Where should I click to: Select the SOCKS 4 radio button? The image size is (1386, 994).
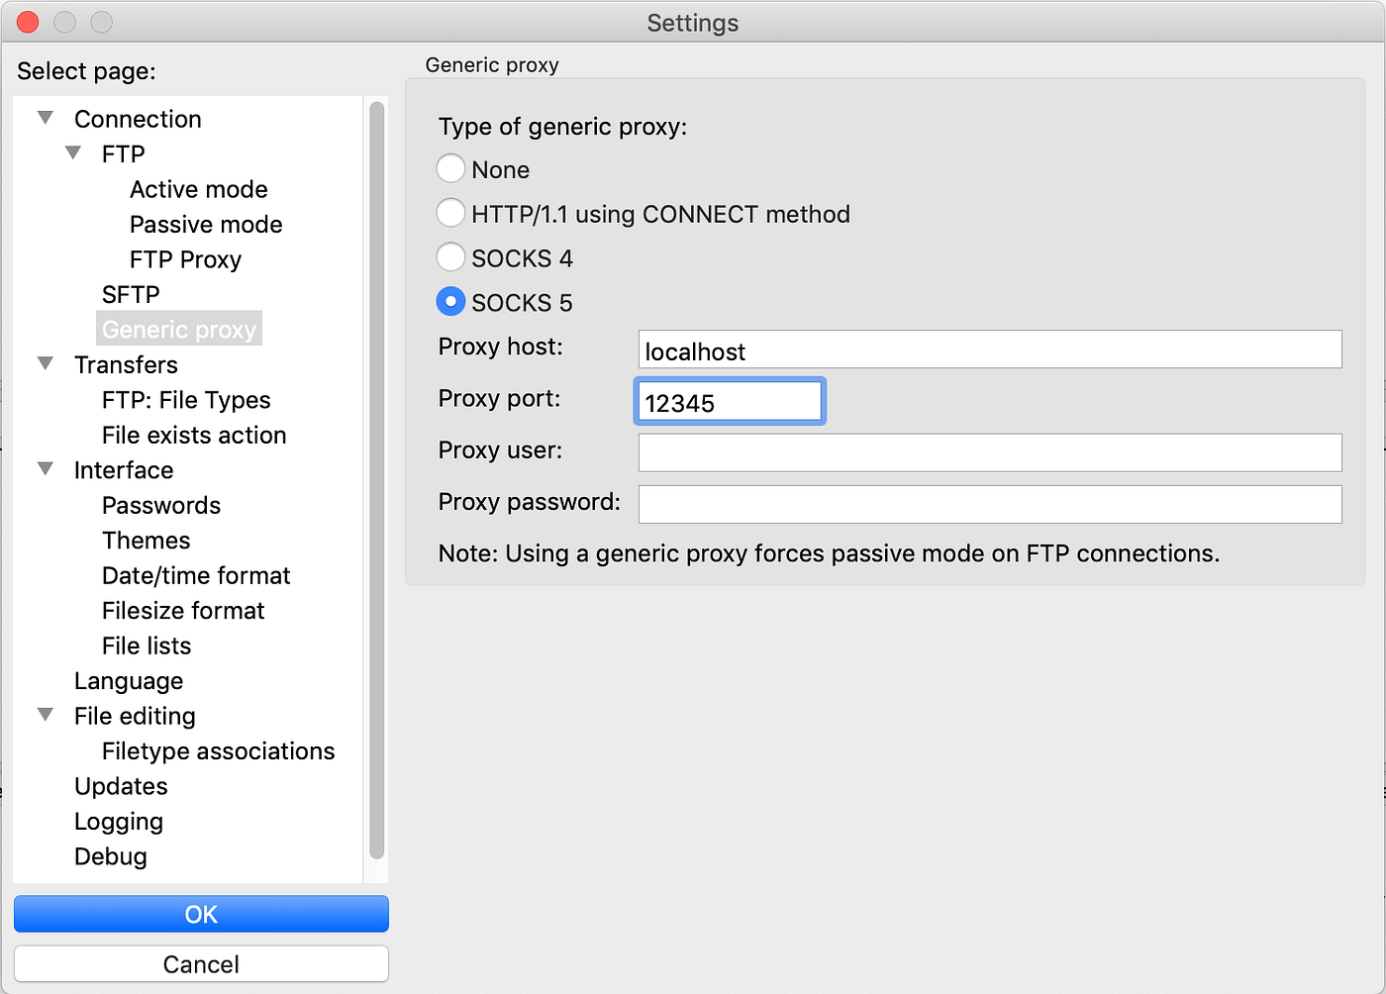point(450,257)
